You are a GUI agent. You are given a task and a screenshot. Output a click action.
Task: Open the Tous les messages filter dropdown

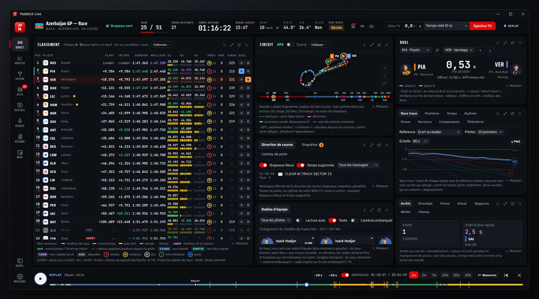[358, 165]
